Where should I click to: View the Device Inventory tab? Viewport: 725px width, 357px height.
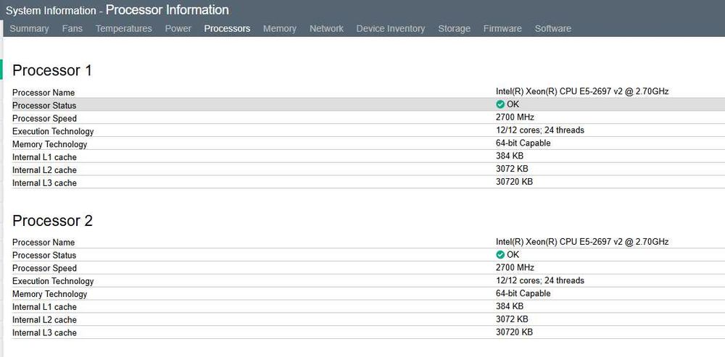coord(391,29)
